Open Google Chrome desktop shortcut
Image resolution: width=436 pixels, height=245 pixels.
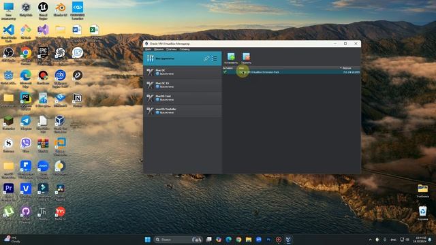[x=26, y=56]
